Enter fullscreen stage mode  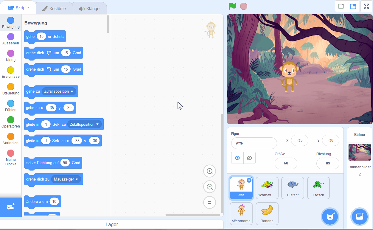pyautogui.click(x=366, y=6)
